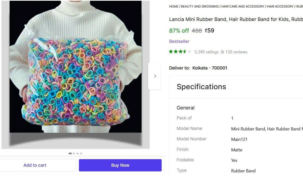Image resolution: width=303 pixels, height=176 pixels.
Task: Go to HOME in the breadcrumb
Action: (173, 7)
